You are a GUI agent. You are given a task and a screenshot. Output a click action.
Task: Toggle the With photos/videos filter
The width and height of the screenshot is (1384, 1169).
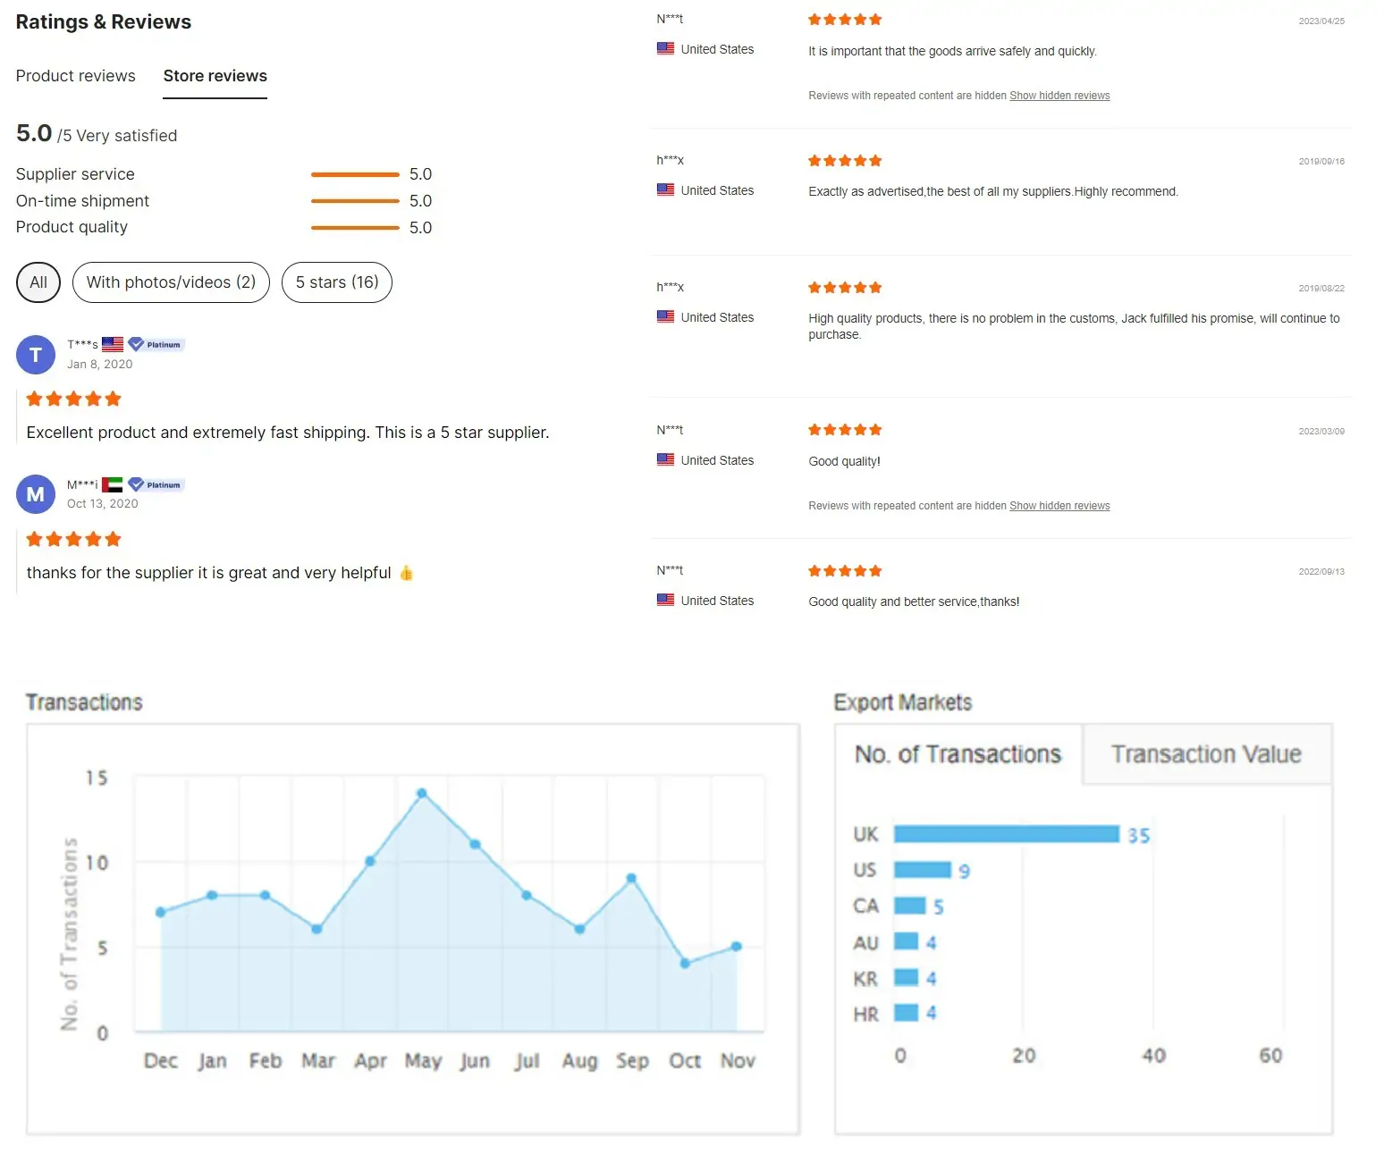pyautogui.click(x=170, y=282)
